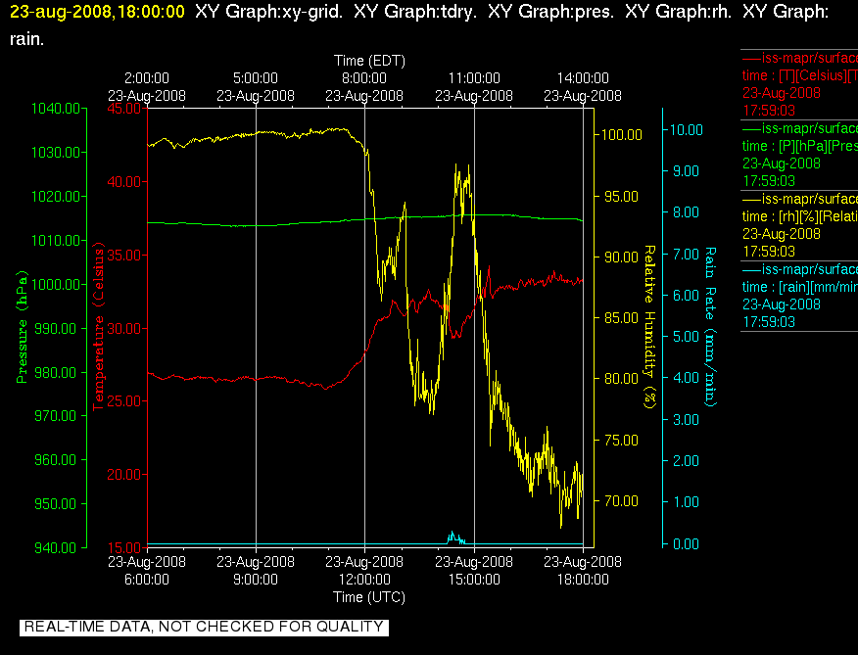Select the 'Time (EDT)' top axis label

click(x=369, y=60)
